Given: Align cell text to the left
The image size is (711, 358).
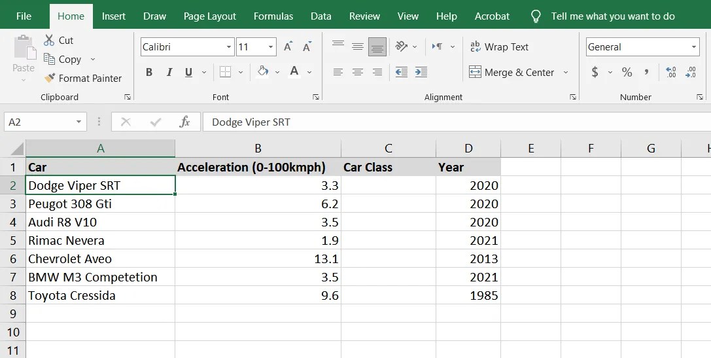Looking at the screenshot, I should [x=338, y=72].
